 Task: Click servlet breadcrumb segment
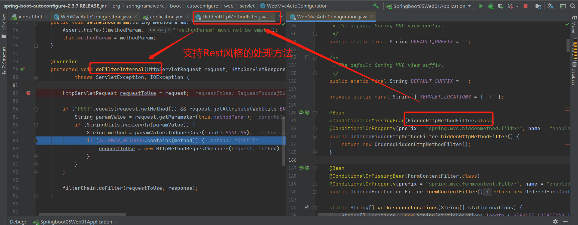coord(247,6)
